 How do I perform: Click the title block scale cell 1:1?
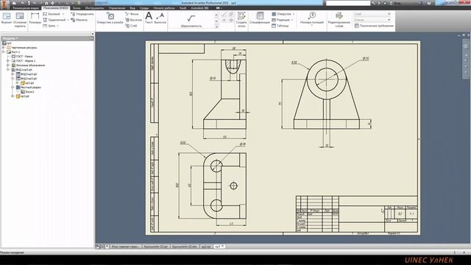[x=412, y=214]
